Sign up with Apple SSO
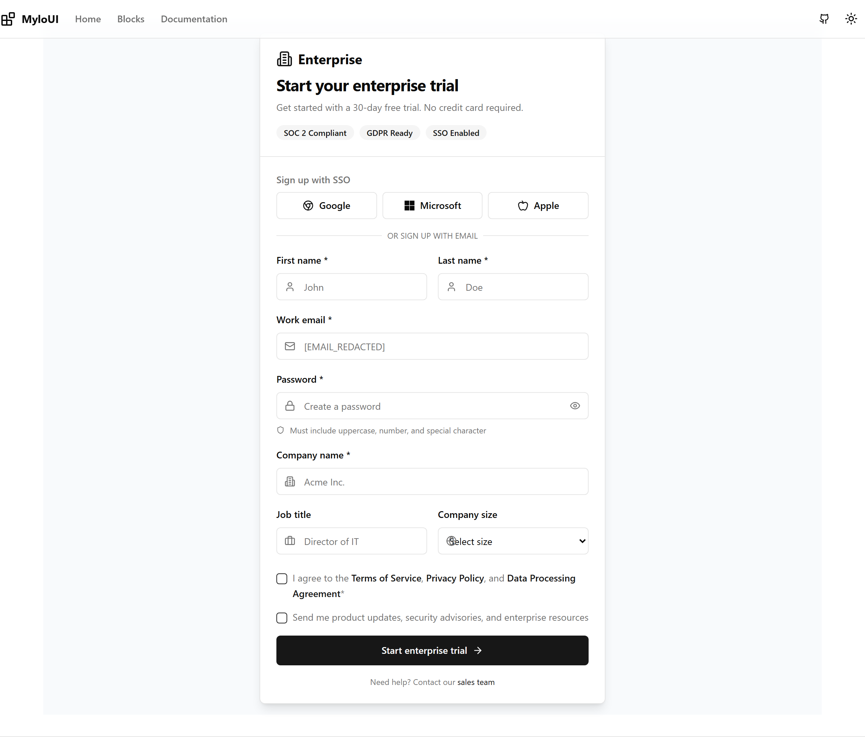The width and height of the screenshot is (865, 737). [x=538, y=206]
